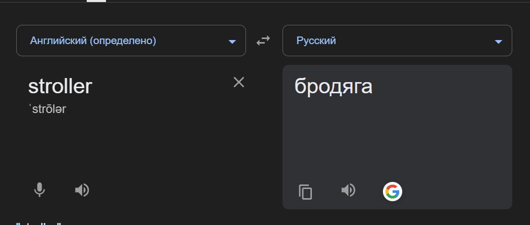Viewport: 530px width, 225px height.
Task: Select the empty area of the translation panel
Action: point(397,138)
